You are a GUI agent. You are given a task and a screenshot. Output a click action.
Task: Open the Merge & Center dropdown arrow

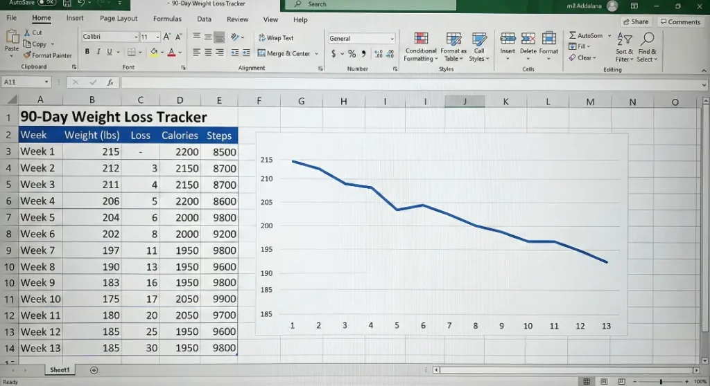317,53
